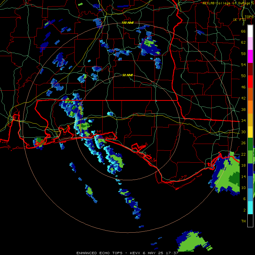Click the "42" legend value
The width and height of the screenshot is (255, 255).
(243, 98)
